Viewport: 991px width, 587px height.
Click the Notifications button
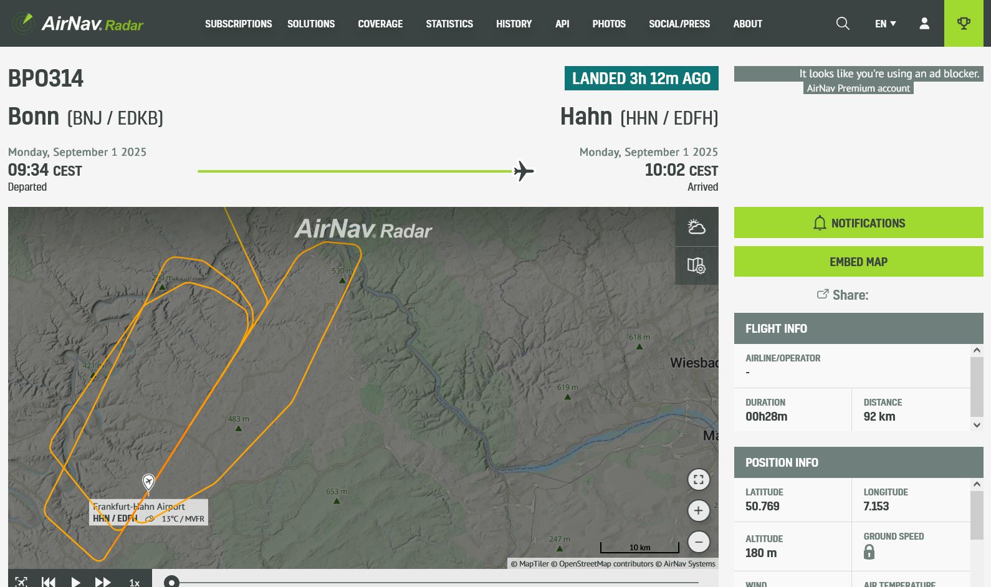pos(858,223)
